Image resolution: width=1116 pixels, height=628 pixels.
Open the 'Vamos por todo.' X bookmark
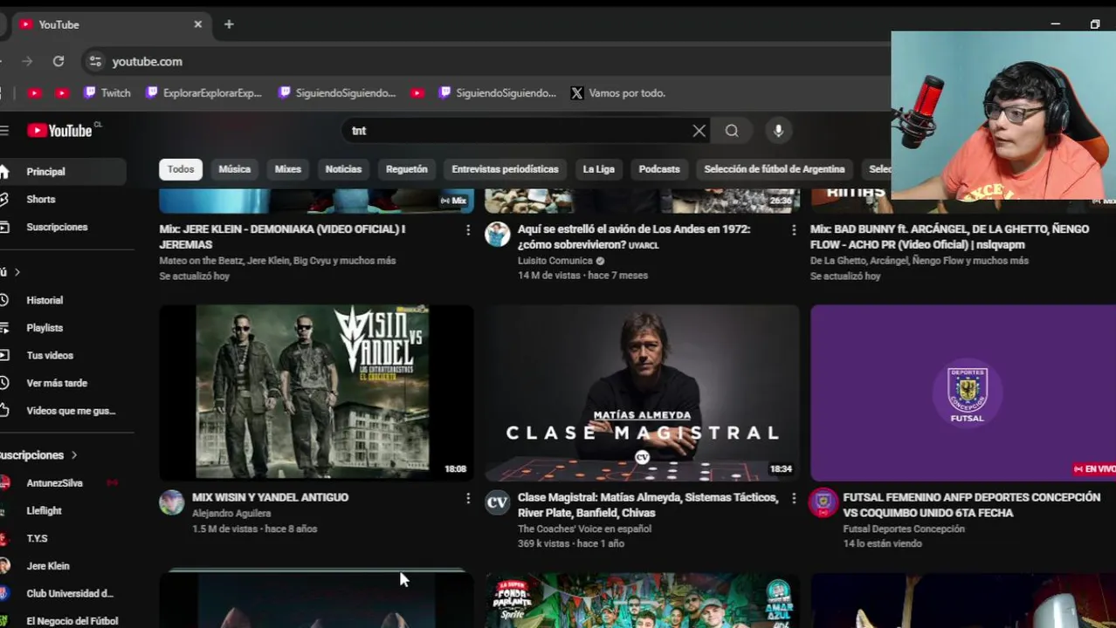pyautogui.click(x=618, y=92)
